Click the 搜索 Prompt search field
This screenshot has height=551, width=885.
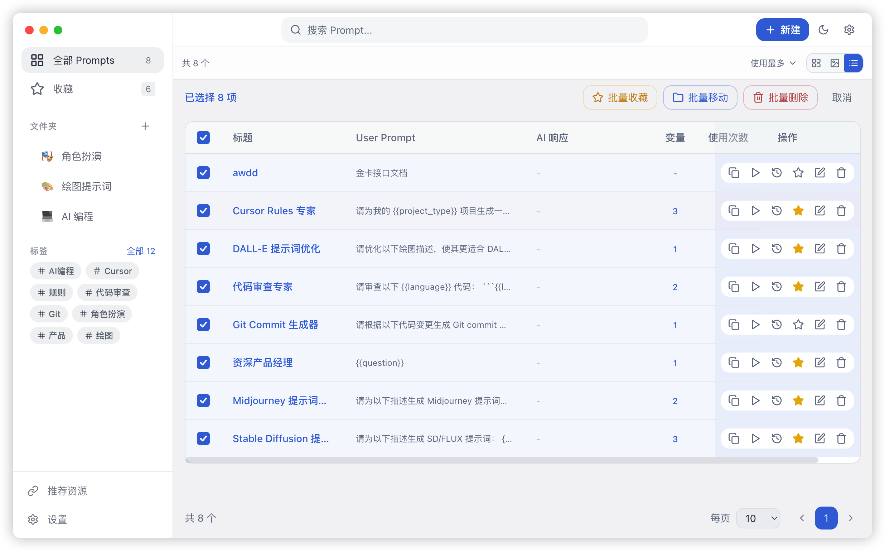[465, 30]
